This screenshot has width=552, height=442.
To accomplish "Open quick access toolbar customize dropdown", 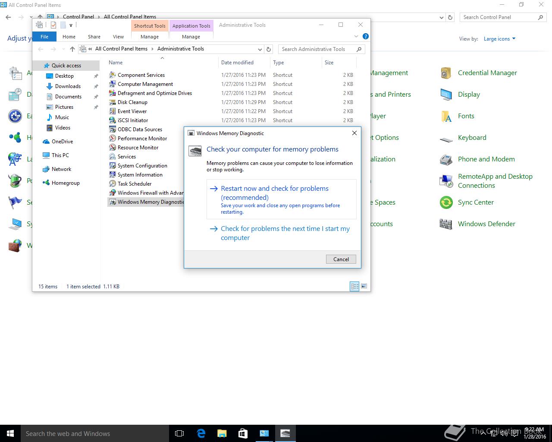I will [71, 25].
